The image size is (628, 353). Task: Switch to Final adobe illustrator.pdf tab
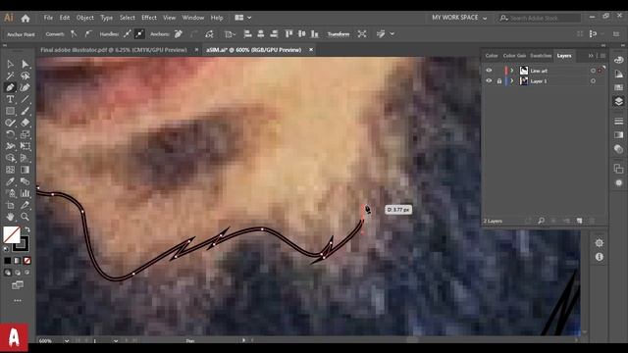coord(114,50)
